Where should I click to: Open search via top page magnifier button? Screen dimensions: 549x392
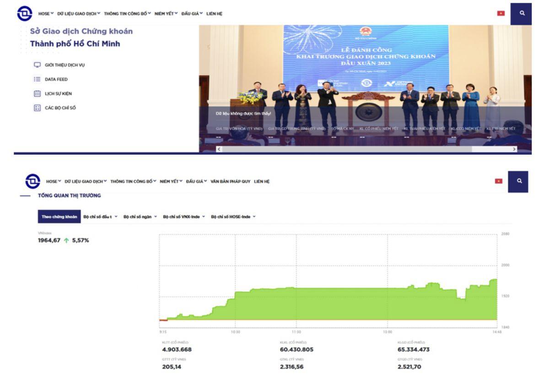[x=522, y=14]
